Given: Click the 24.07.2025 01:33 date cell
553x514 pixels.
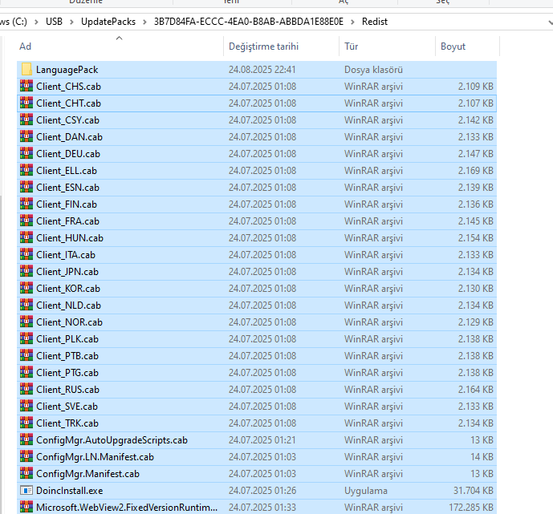Looking at the screenshot, I should (x=262, y=508).
